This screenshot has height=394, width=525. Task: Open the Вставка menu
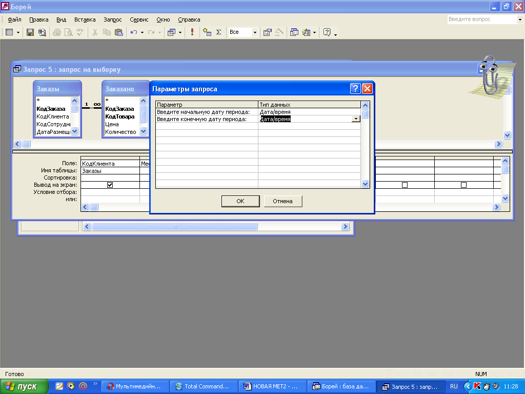[x=85, y=19]
